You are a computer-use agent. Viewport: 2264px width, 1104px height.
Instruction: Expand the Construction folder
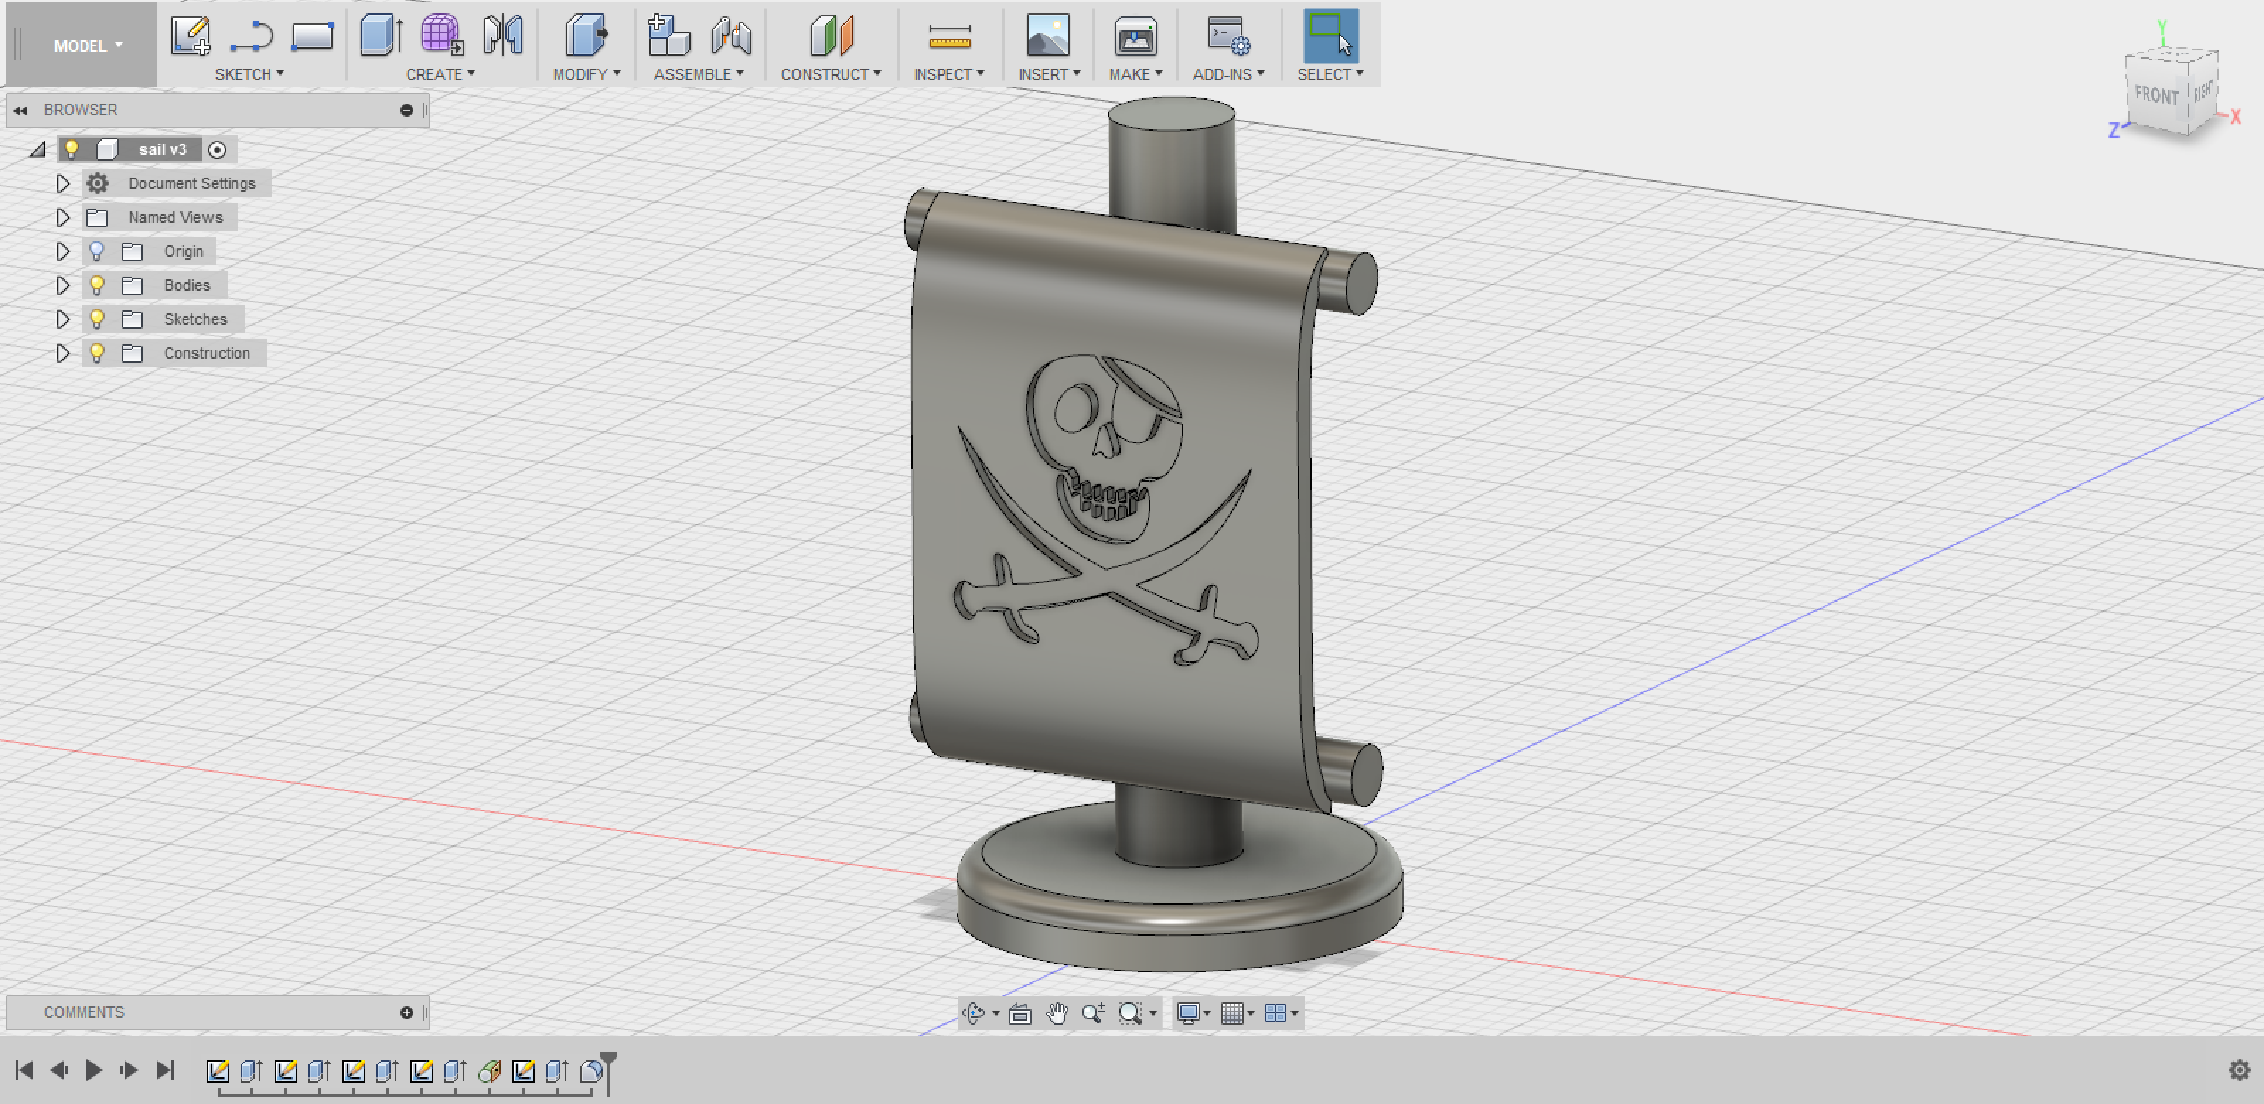click(x=62, y=353)
